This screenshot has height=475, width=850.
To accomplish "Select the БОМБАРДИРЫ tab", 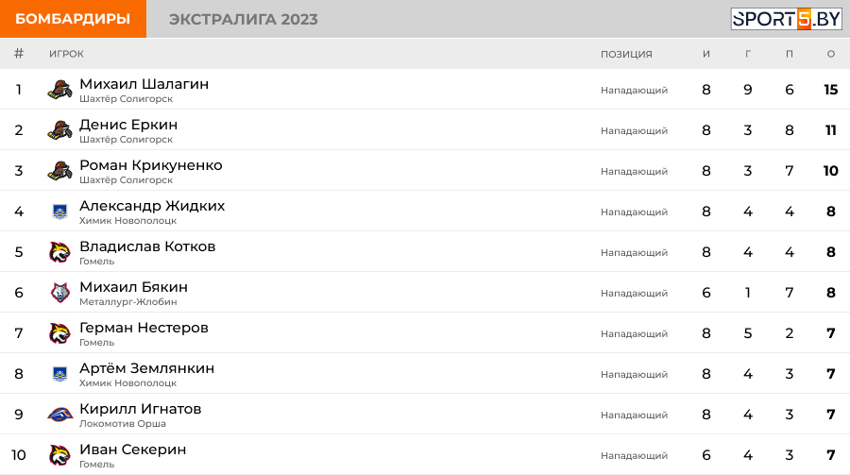I will point(73,19).
